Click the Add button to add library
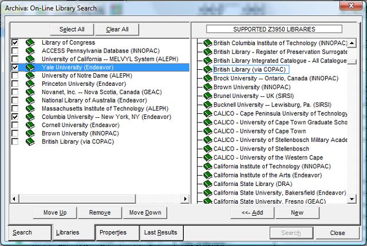367x246 pixels. click(x=252, y=213)
